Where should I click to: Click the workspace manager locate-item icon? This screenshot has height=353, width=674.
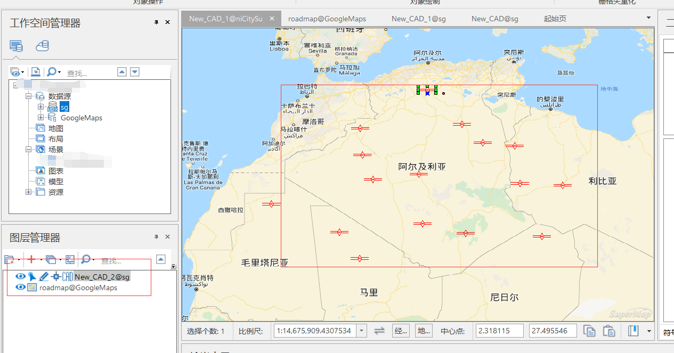[35, 72]
